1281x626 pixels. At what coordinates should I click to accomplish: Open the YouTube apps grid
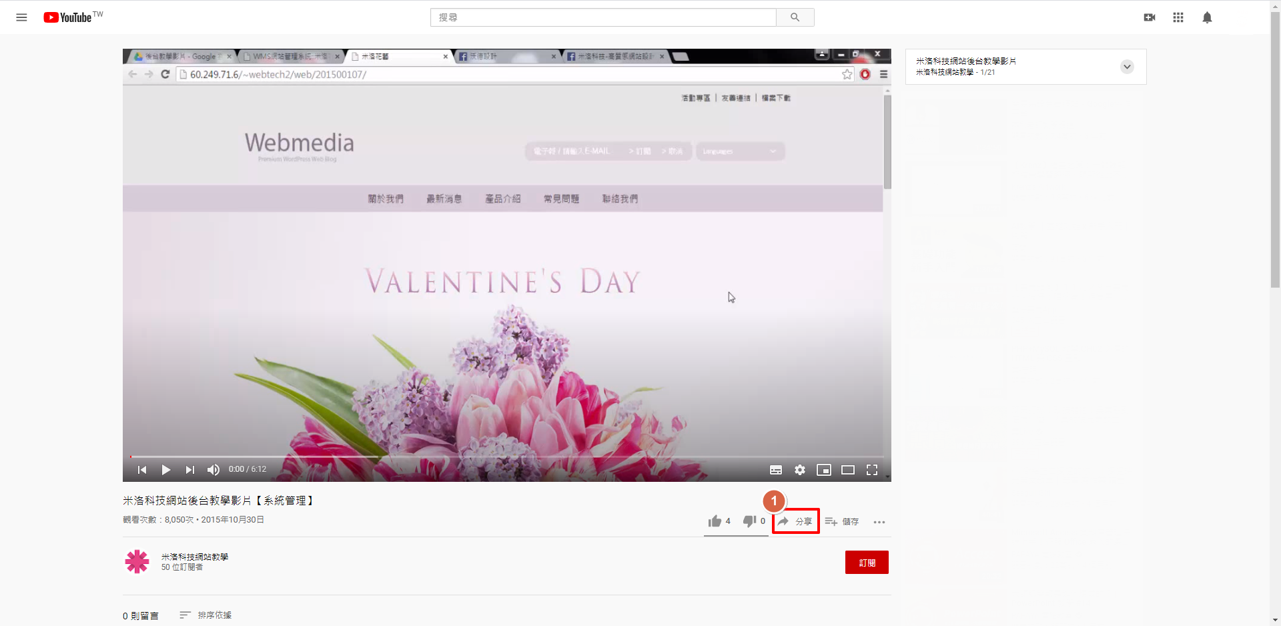click(1178, 17)
